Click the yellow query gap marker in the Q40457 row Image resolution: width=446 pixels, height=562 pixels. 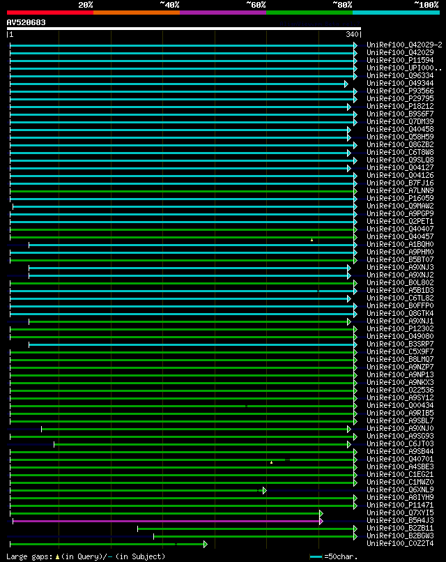point(312,240)
